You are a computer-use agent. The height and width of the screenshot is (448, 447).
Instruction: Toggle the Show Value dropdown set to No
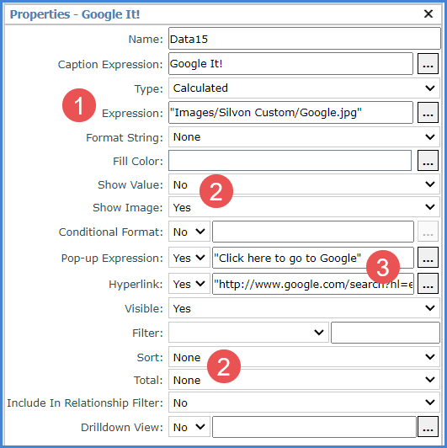tap(304, 184)
